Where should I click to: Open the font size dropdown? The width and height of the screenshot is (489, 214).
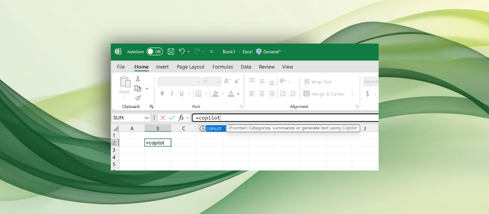pyautogui.click(x=218, y=81)
